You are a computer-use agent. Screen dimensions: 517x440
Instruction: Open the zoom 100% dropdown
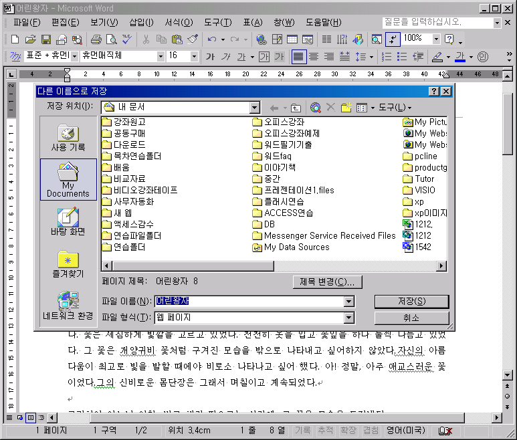(x=436, y=39)
